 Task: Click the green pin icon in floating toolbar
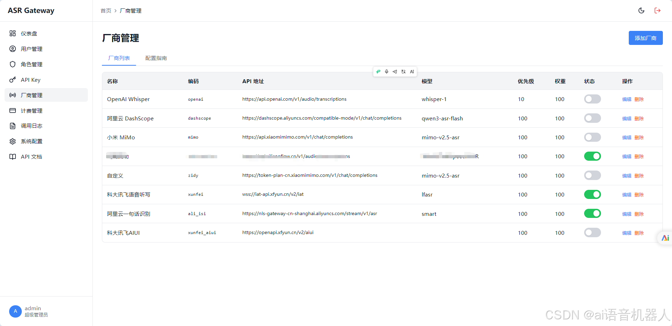click(x=378, y=72)
